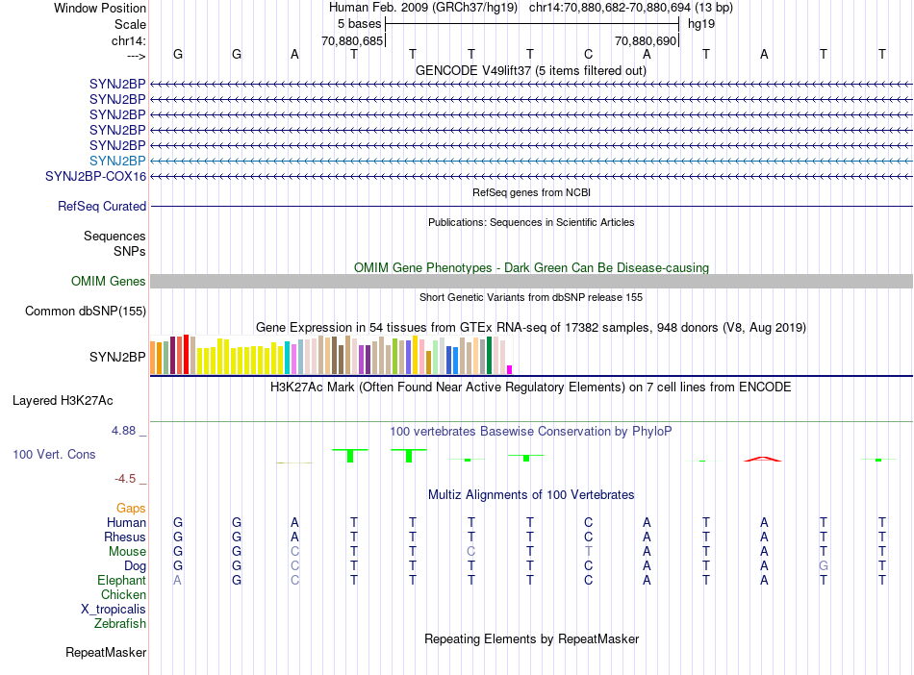This screenshot has width=914, height=675.
Task: Select the light-blue SYNJ2BP transcript label
Action: point(117,161)
